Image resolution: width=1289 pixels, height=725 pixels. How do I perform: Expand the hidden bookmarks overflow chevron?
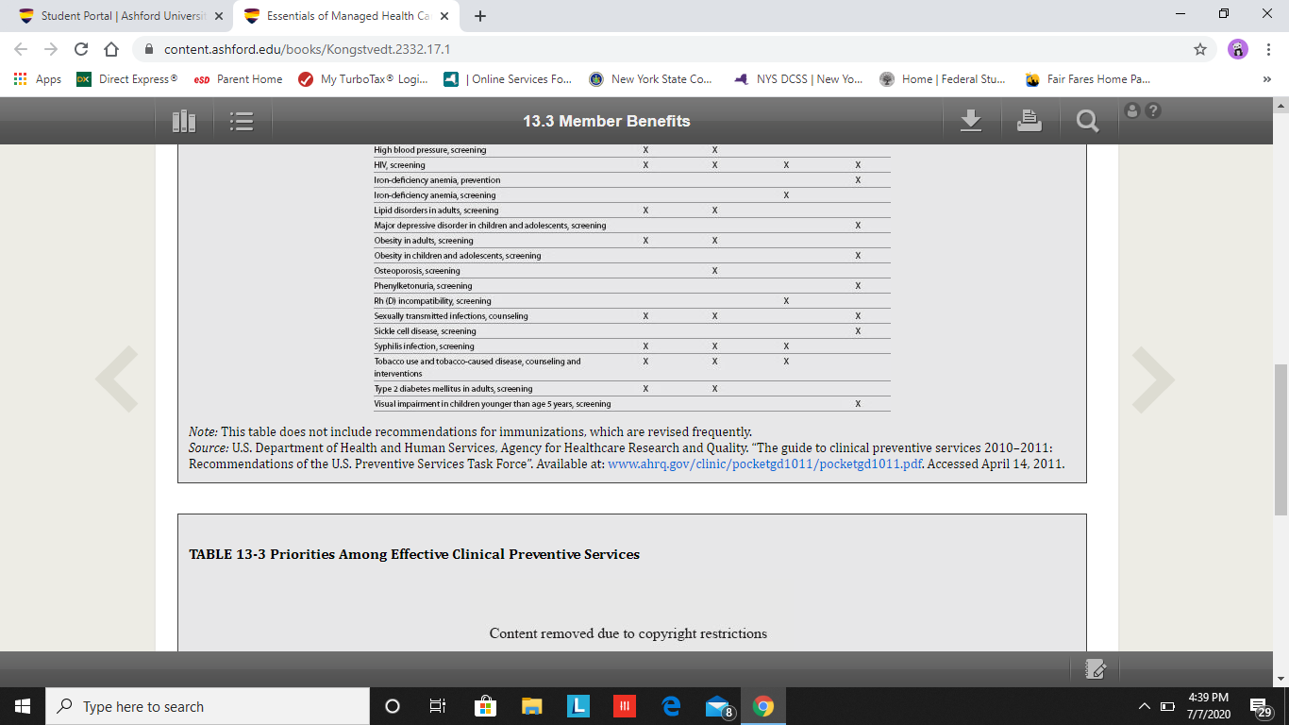pyautogui.click(x=1266, y=79)
